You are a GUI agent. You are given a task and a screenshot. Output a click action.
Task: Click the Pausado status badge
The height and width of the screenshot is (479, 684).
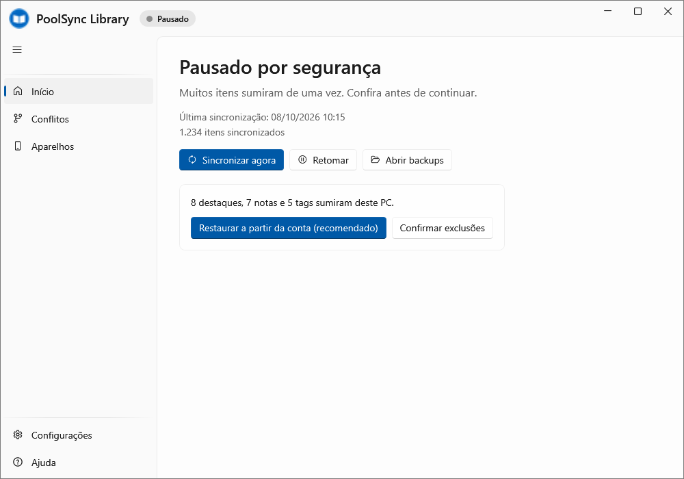(168, 18)
